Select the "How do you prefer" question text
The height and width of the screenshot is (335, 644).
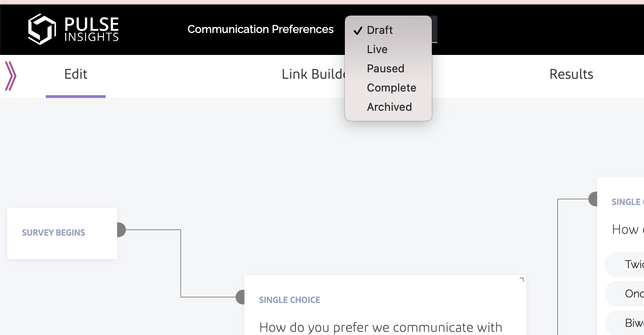click(x=381, y=327)
